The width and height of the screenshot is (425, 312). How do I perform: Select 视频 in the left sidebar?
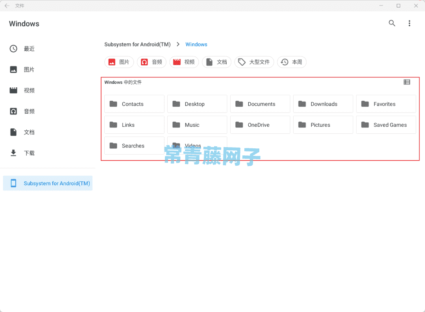[x=48, y=90]
